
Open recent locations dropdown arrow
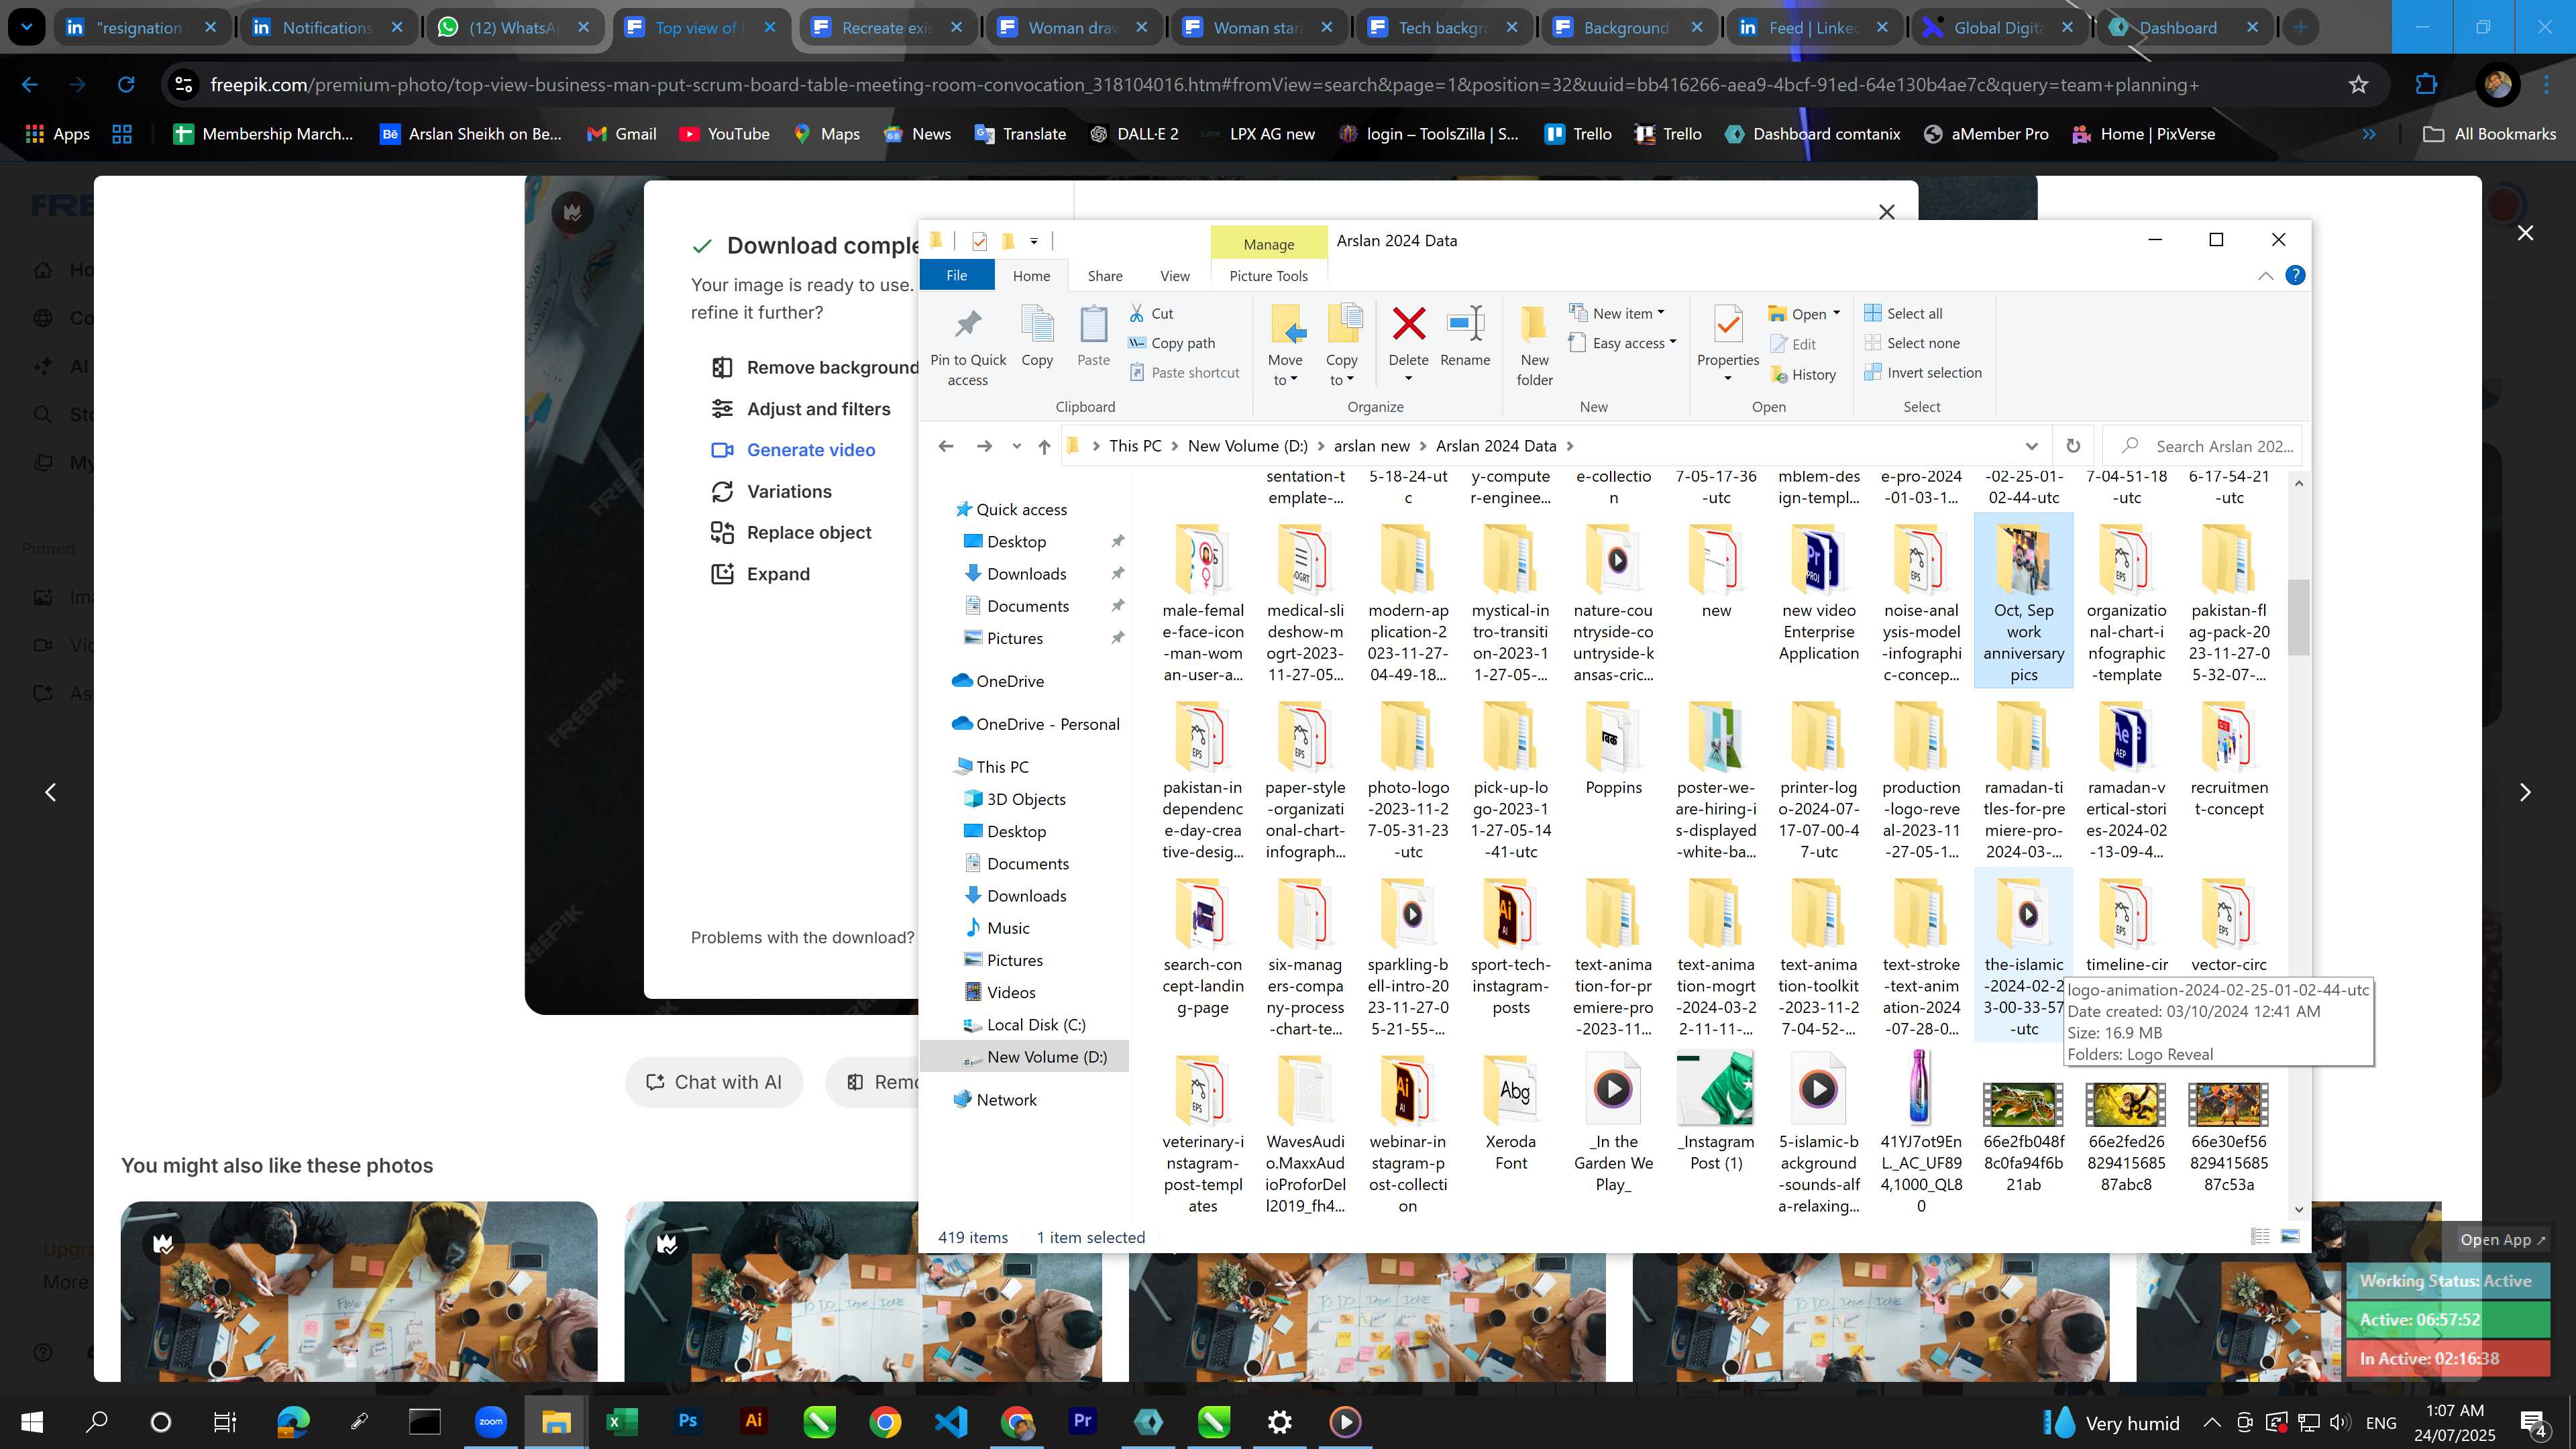tap(1016, 446)
